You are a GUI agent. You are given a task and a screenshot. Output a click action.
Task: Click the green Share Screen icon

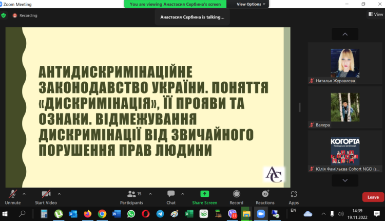coord(204,194)
